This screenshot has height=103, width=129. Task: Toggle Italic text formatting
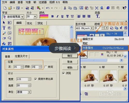[57, 16]
